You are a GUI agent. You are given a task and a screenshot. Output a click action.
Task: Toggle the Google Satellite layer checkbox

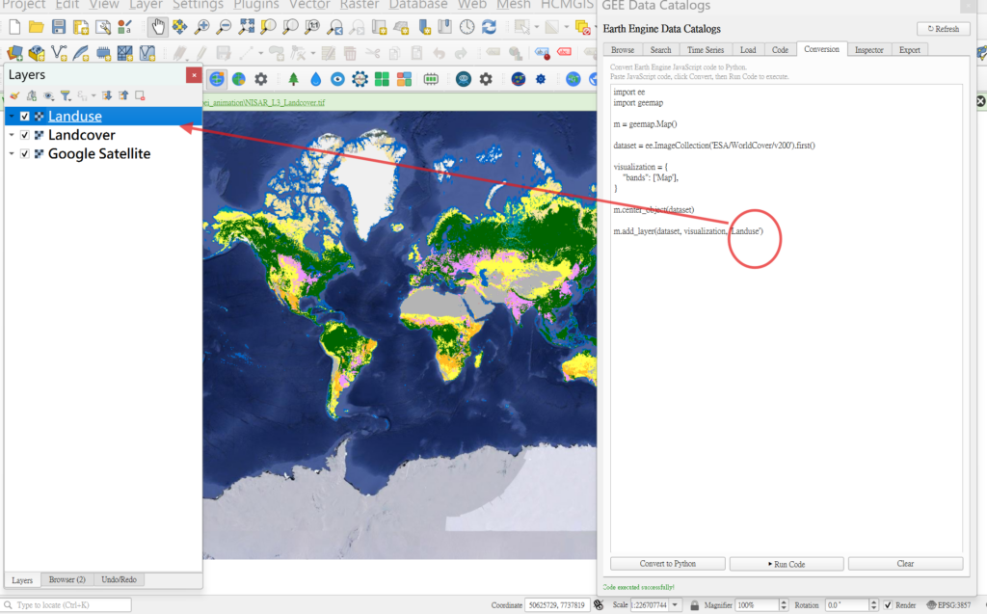pos(25,153)
